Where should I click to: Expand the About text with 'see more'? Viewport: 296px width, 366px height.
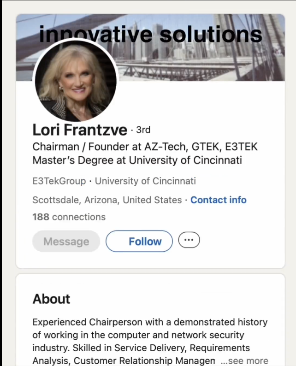(x=247, y=360)
